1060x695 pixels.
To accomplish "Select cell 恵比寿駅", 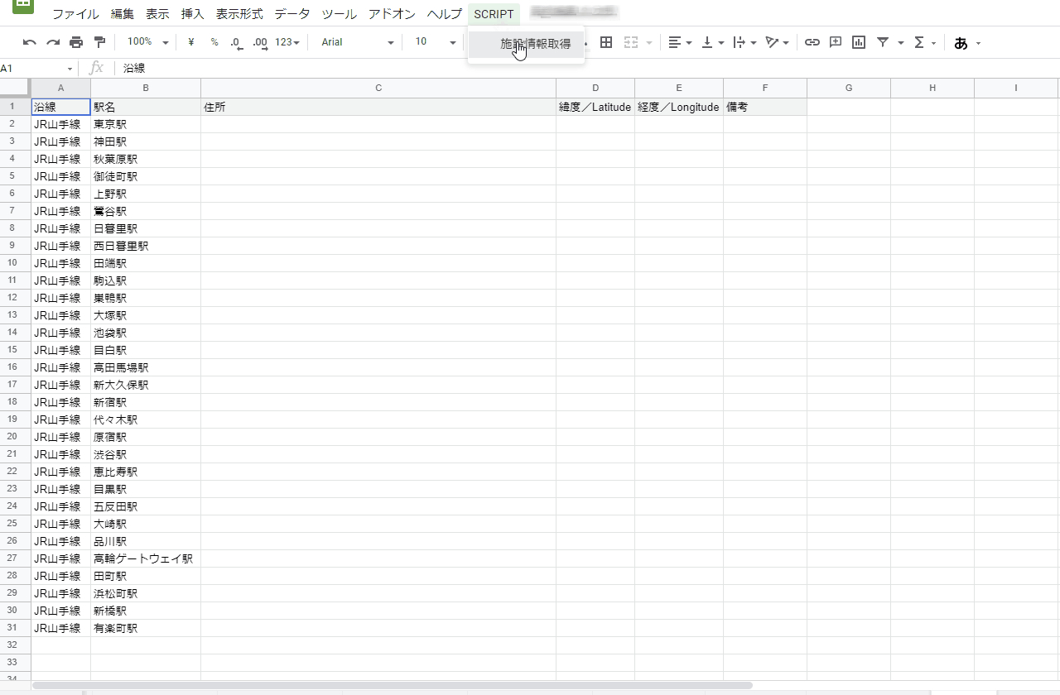I will (x=146, y=472).
